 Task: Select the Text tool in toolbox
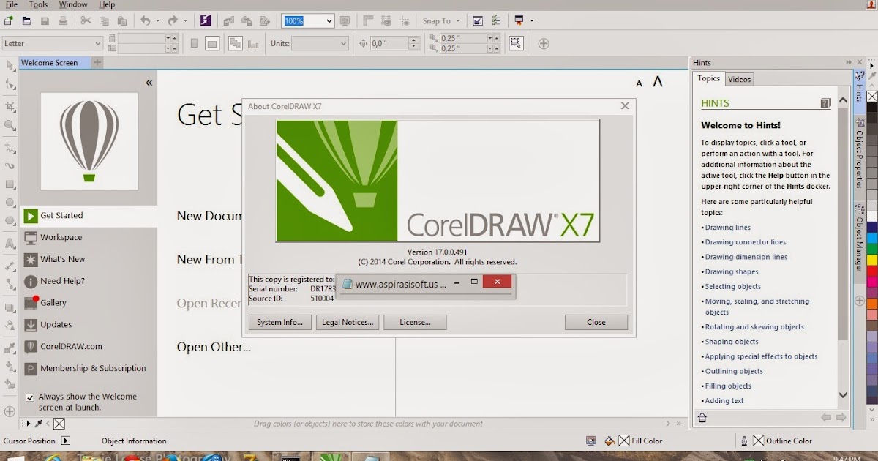pyautogui.click(x=10, y=244)
